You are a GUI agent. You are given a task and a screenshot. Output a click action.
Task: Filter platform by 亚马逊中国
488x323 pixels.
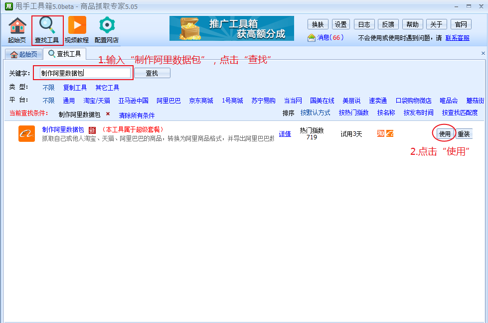point(133,101)
